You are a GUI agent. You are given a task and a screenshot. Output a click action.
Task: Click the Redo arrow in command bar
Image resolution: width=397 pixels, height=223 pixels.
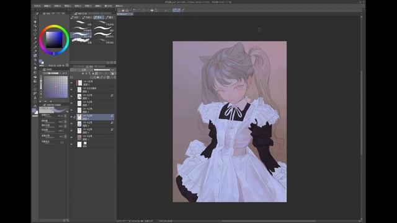138,10
